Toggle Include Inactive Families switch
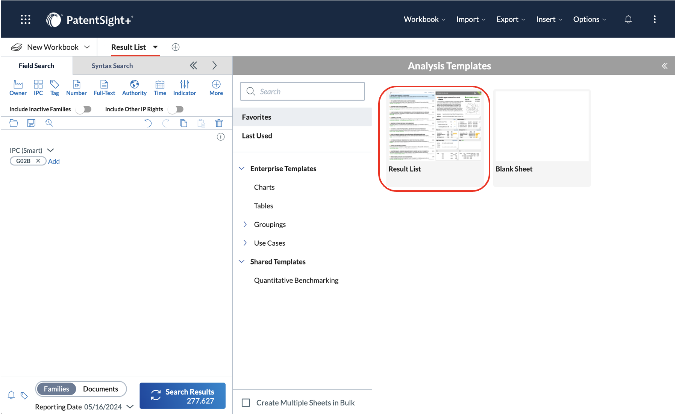 point(84,109)
